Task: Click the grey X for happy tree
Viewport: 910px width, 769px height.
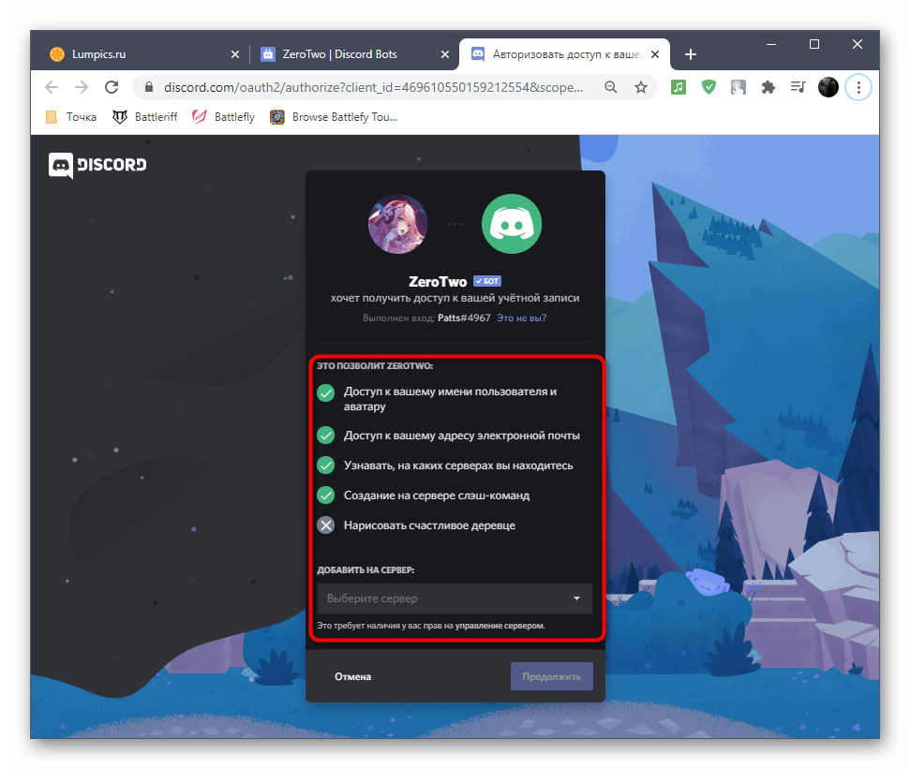Action: coord(326,526)
